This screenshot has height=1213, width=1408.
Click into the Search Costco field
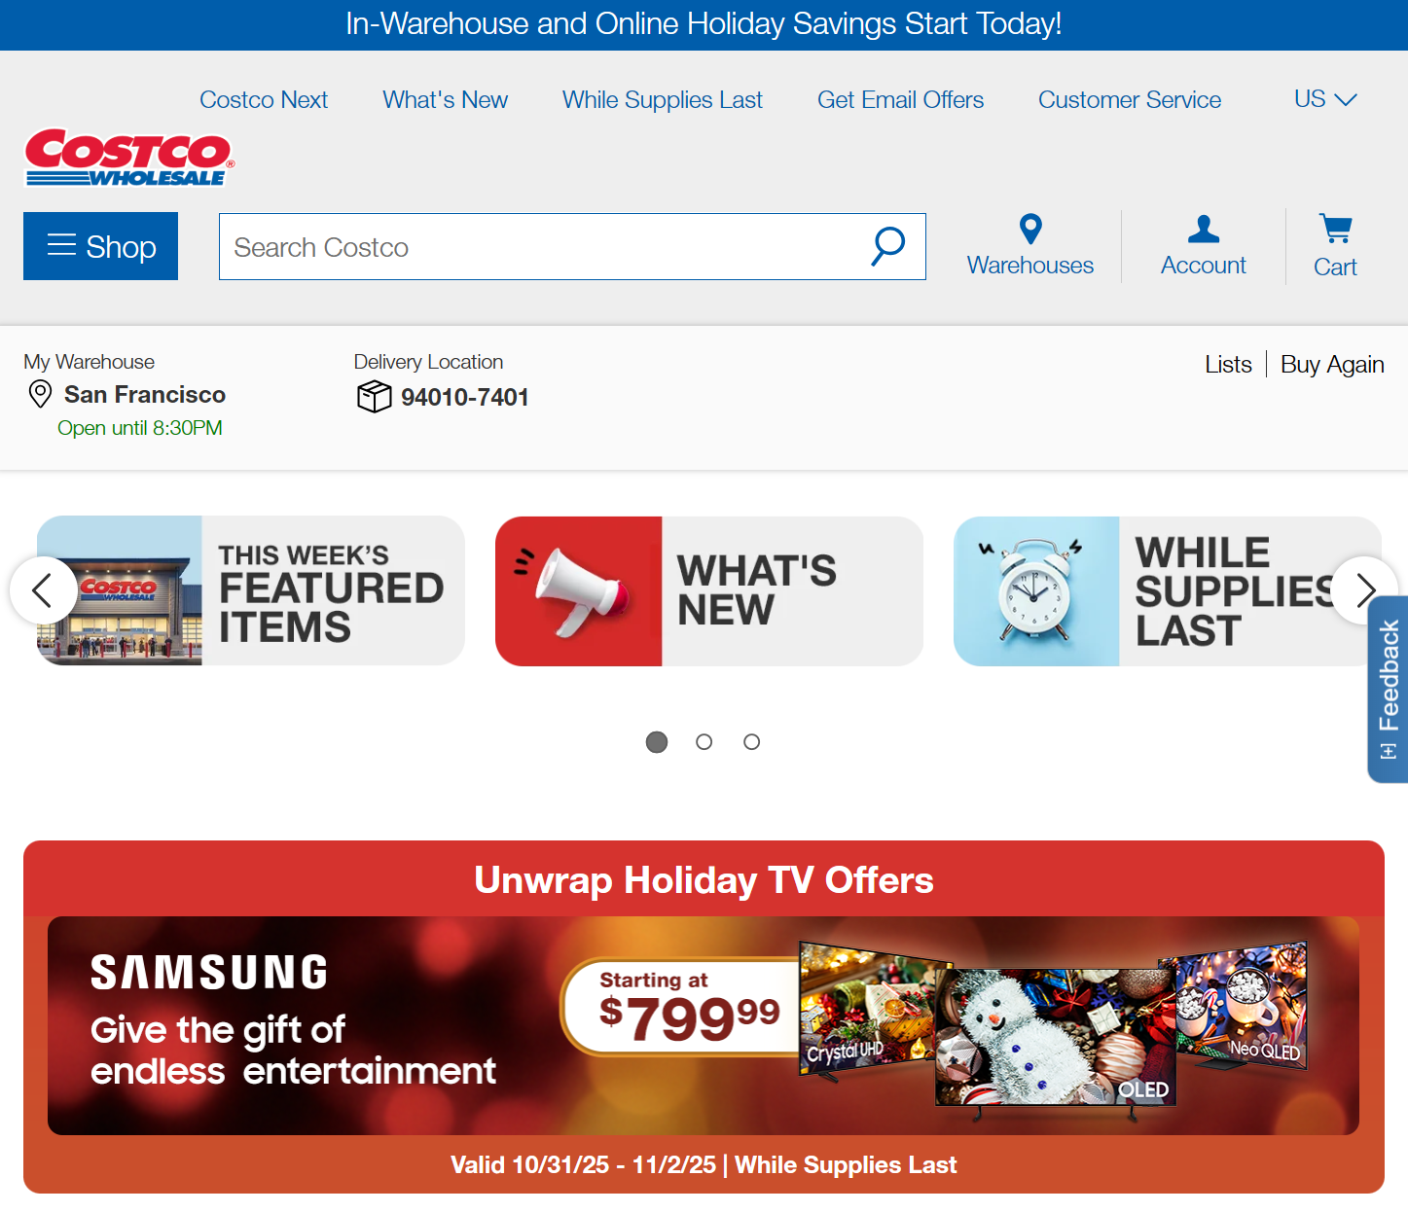tap(545, 247)
